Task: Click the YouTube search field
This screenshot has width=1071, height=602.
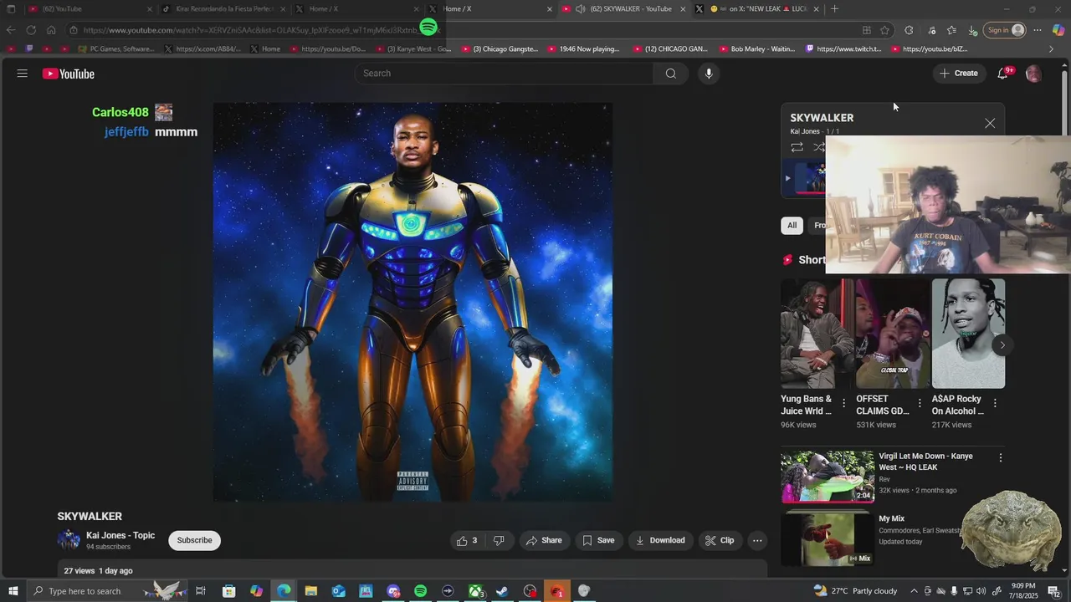Action: (505, 74)
